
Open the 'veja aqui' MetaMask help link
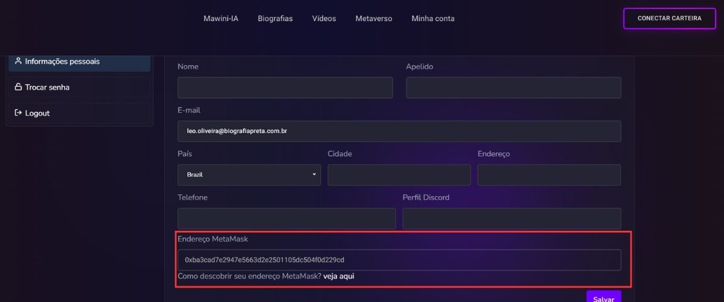point(338,277)
